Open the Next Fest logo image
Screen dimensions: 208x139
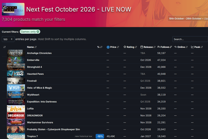pos(13,9)
